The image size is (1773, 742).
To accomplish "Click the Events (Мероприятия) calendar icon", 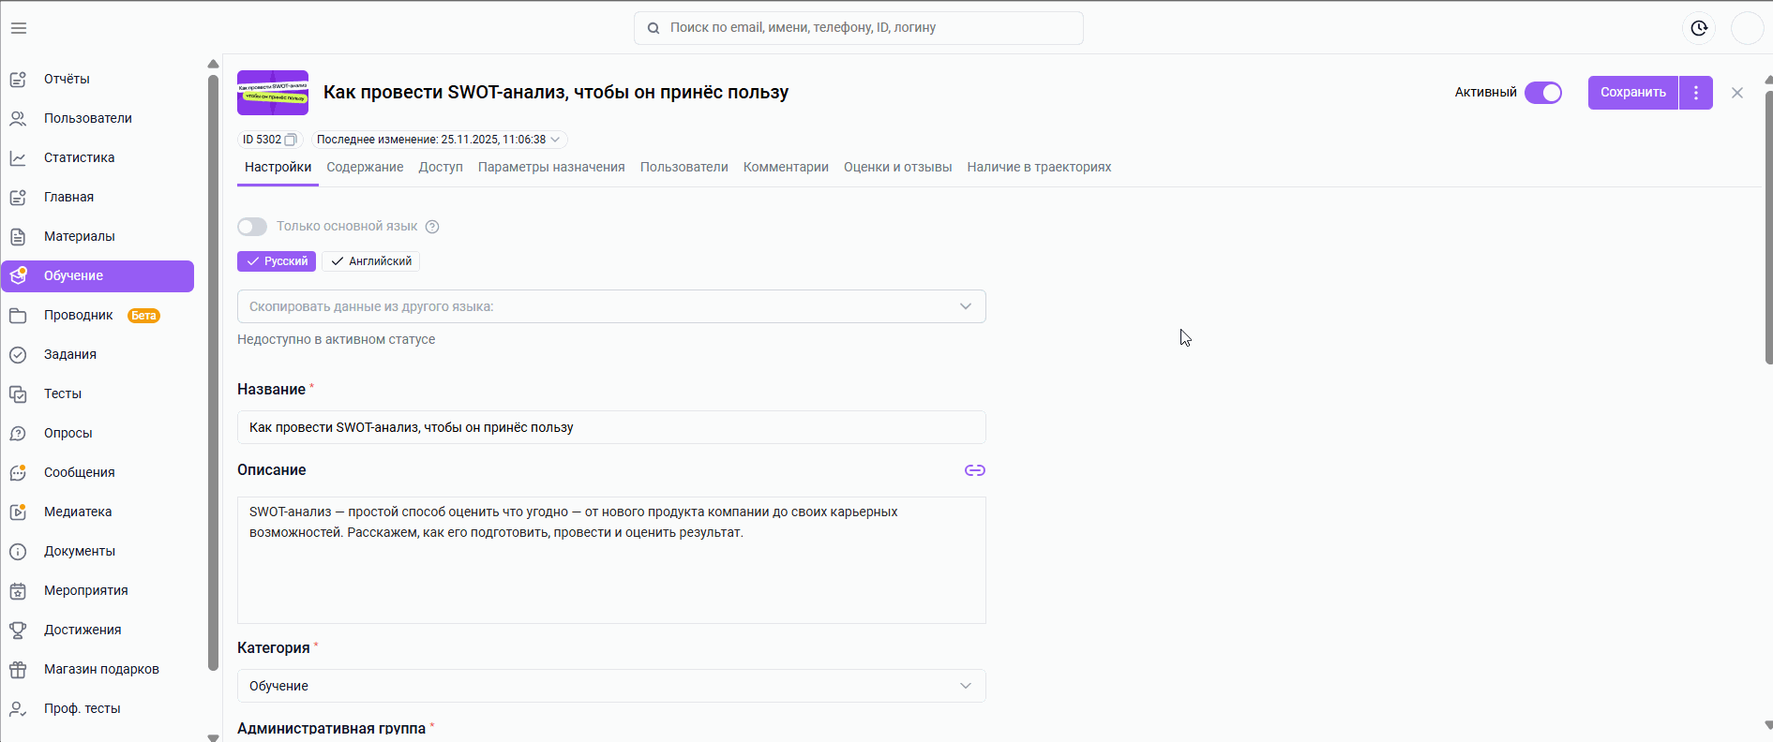I will (x=18, y=591).
